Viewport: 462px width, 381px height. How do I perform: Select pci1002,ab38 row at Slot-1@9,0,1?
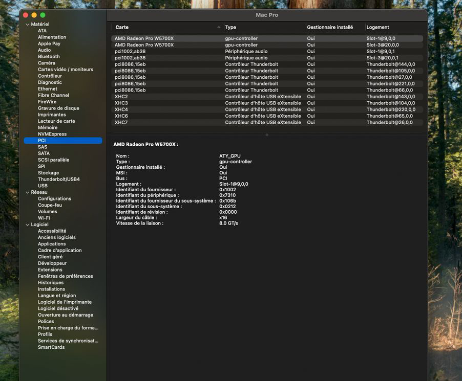tap(267, 52)
